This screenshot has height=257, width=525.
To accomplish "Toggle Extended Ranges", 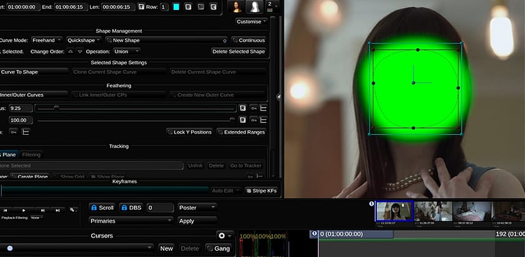I will (x=241, y=132).
